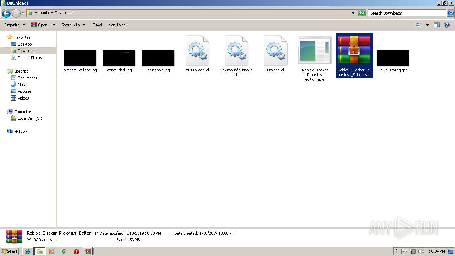Image resolution: width=455 pixels, height=256 pixels.
Task: Open Desktop in the Favorites list
Action: pyautogui.click(x=25, y=44)
